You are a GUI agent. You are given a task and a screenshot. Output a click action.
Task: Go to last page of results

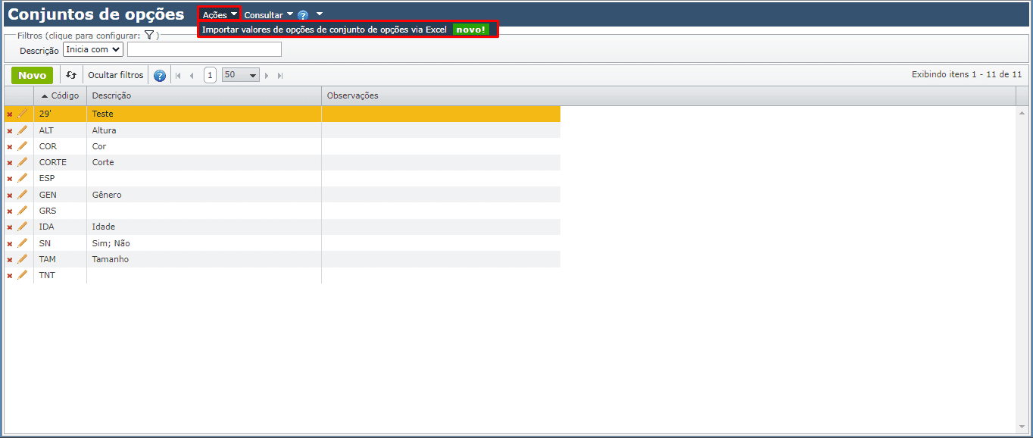[x=280, y=76]
